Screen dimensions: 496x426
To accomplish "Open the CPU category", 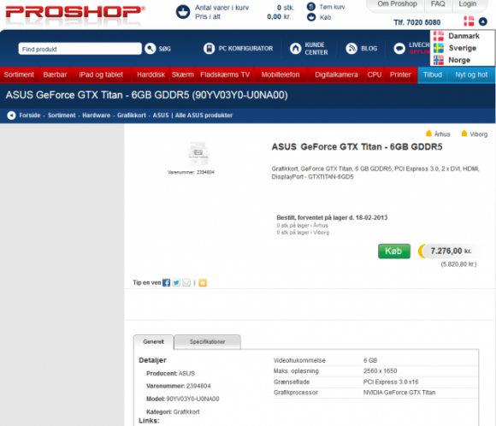I will coord(375,74).
